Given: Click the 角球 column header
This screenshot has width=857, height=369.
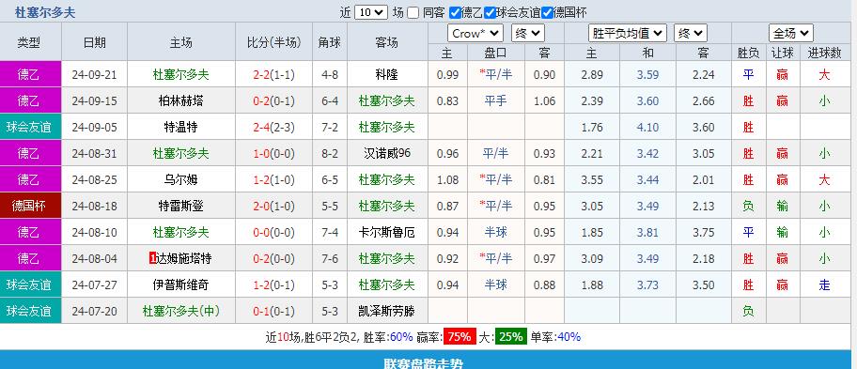Looking at the screenshot, I should [330, 42].
